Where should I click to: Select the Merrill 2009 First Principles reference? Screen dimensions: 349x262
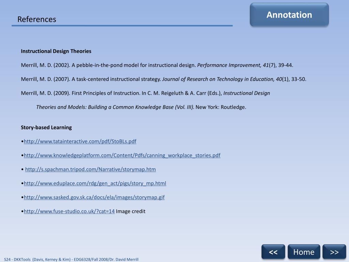(x=145, y=93)
